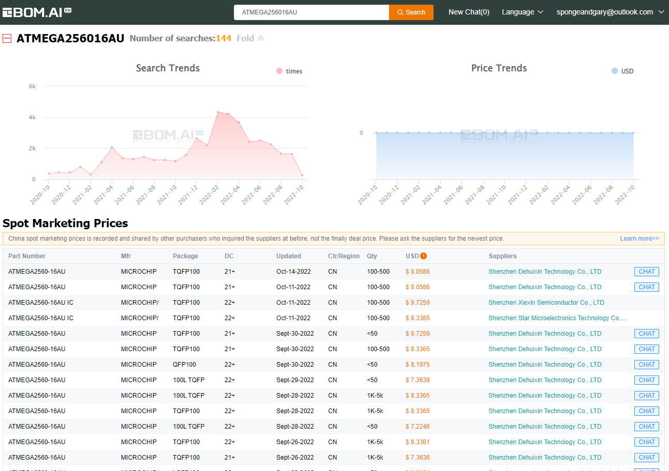Open Shenzhen Dehuixin supplier link in Oct-14-2022 row
This screenshot has height=471, width=669.
tap(545, 272)
